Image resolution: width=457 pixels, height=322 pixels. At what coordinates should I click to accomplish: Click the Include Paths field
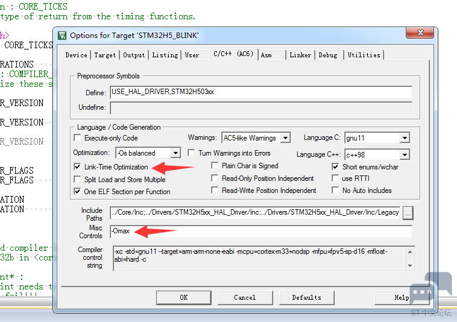(255, 212)
